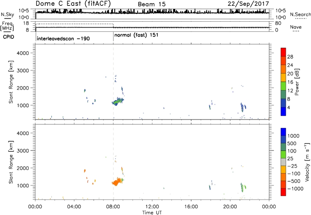311x215 pixels.
Task: Click the green velocity echo near 21:00 UT
Action: point(242,187)
